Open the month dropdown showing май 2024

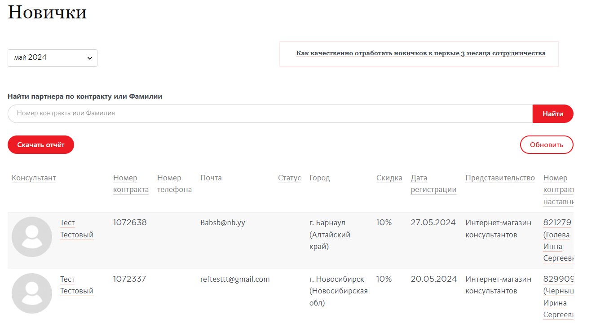click(52, 58)
